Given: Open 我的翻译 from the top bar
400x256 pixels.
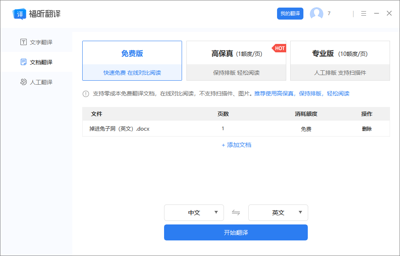Looking at the screenshot, I should tap(290, 13).
